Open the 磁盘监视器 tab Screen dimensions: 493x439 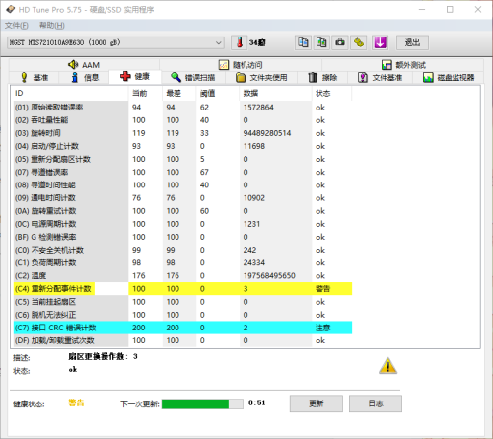pyautogui.click(x=449, y=78)
